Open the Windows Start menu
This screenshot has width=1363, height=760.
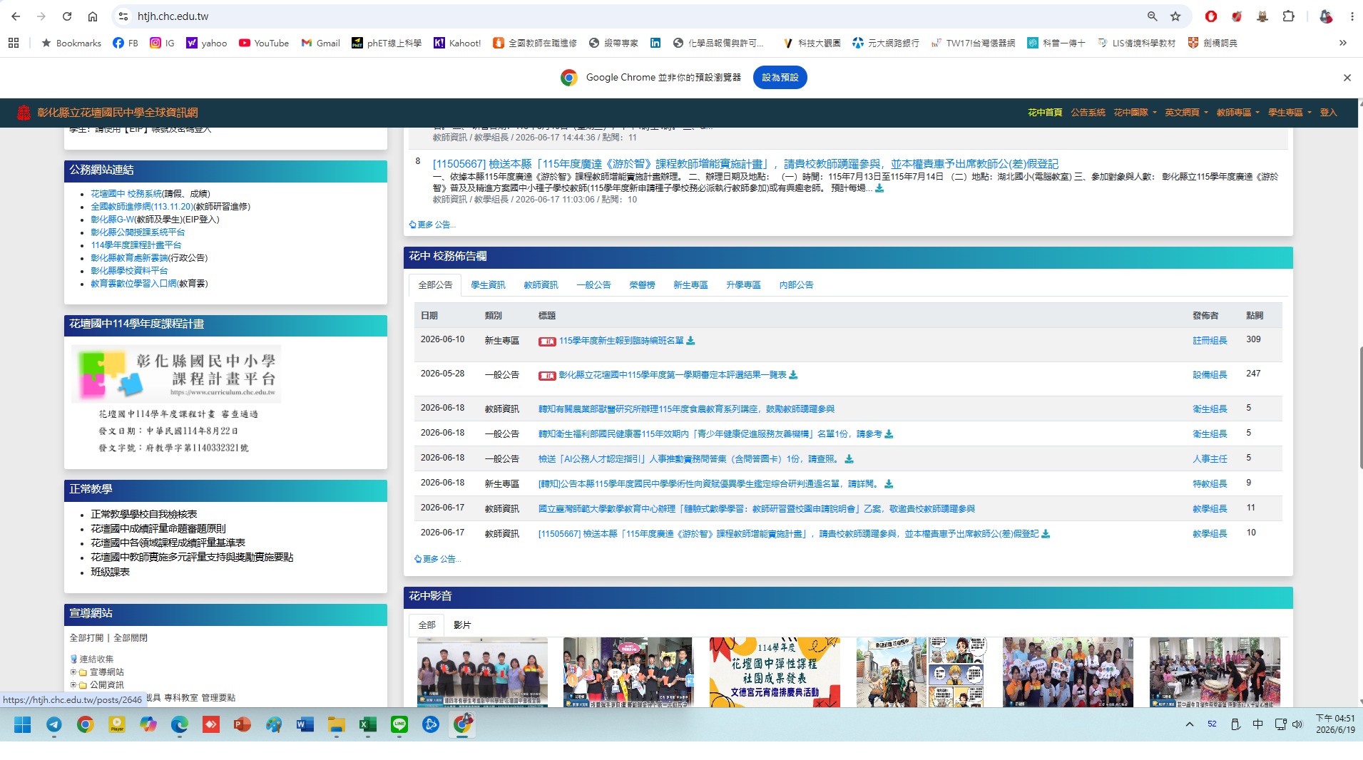click(x=23, y=725)
